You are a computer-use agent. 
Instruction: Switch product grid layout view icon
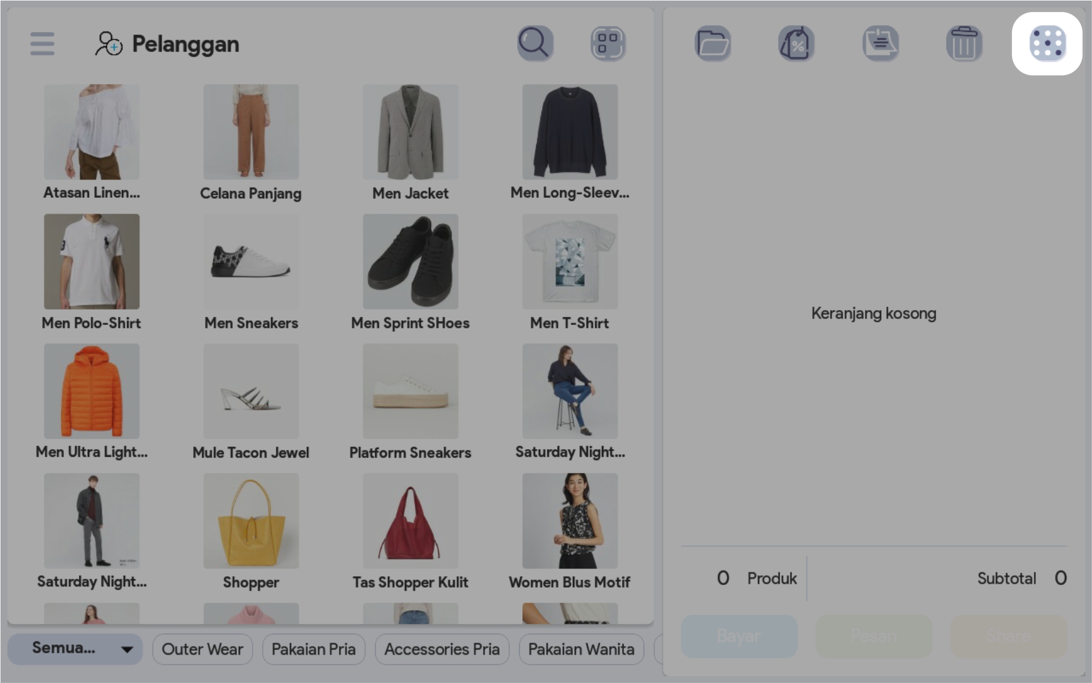[608, 44]
